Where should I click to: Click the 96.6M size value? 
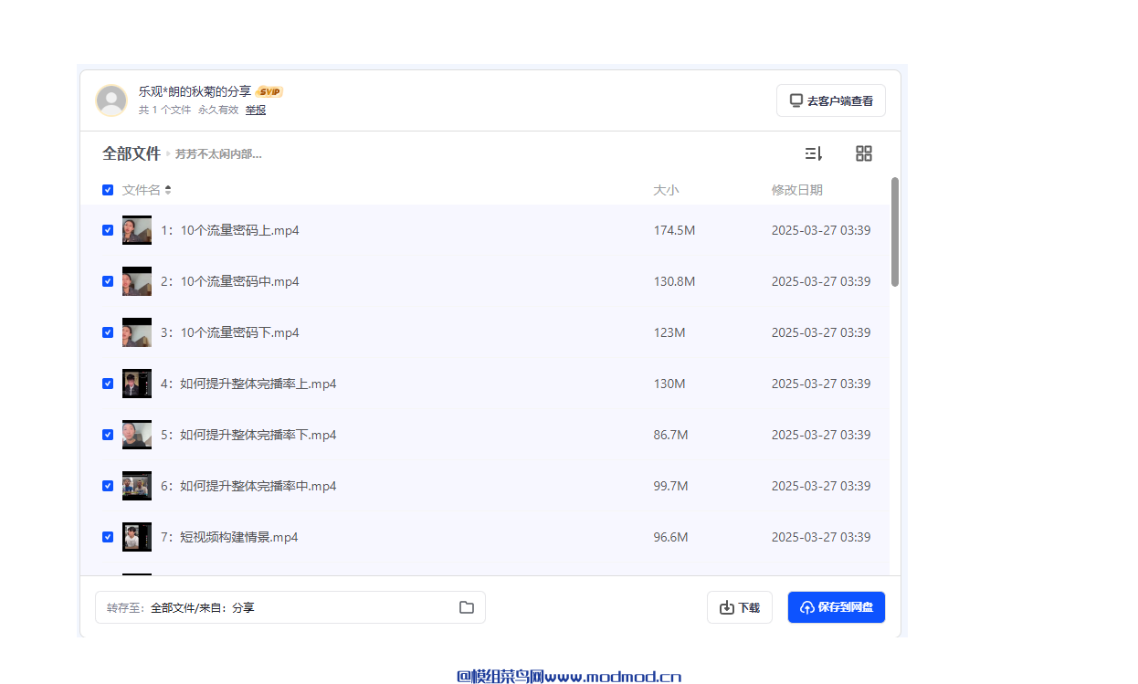click(670, 537)
